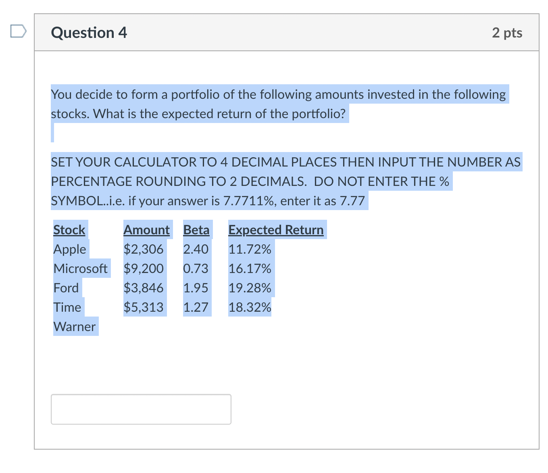
Task: Select the 1.95 beta value for Ford
Action: point(196,288)
